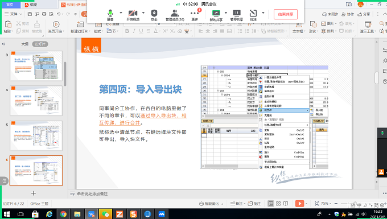
Task: Open microphone options arrow beside 静音
Action: (x=121, y=13)
